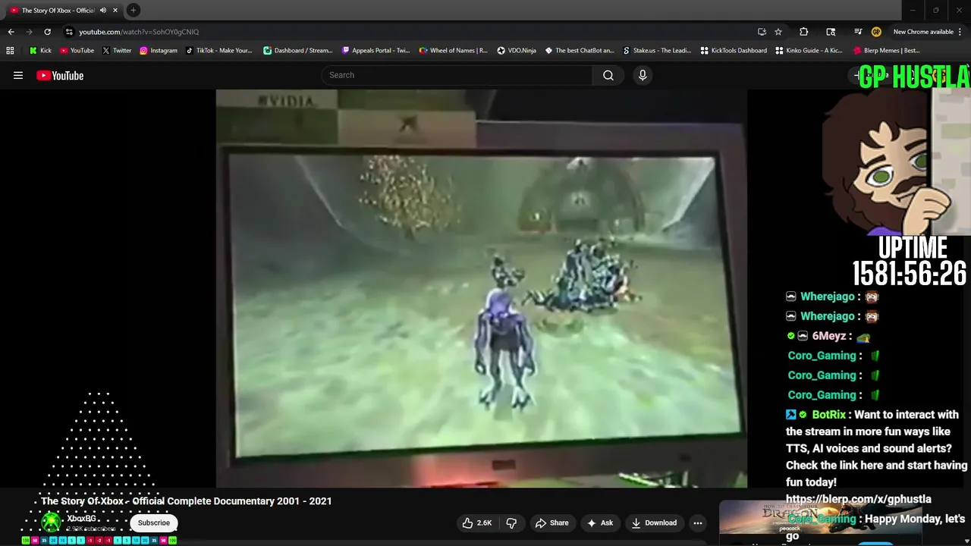Click the video title The Story Of Xbox
The height and width of the screenshot is (546, 971).
pyautogui.click(x=187, y=501)
